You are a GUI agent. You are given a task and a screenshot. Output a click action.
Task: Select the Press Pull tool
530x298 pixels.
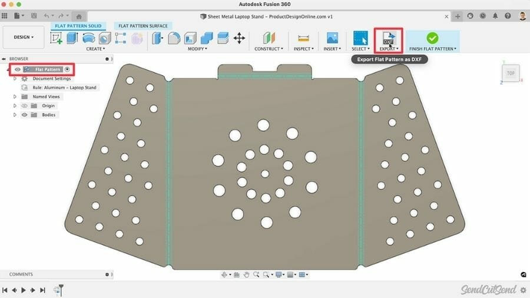click(157, 38)
